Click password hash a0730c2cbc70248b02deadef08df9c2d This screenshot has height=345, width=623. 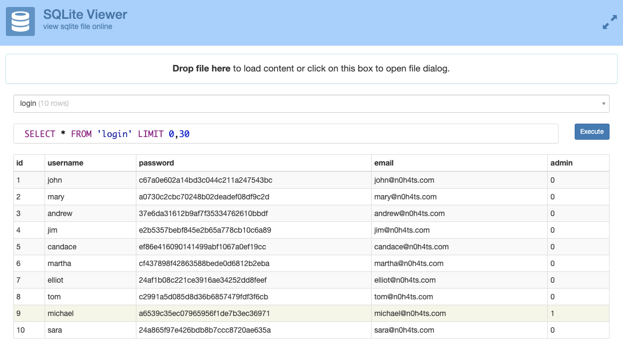tap(204, 197)
